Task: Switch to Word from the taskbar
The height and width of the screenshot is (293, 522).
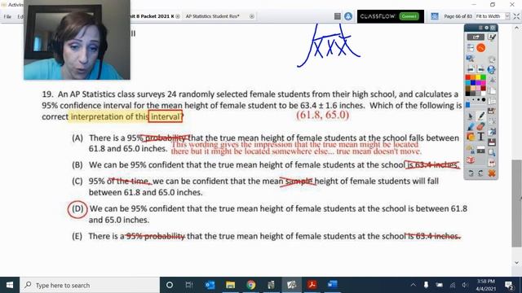Action: pyautogui.click(x=332, y=285)
